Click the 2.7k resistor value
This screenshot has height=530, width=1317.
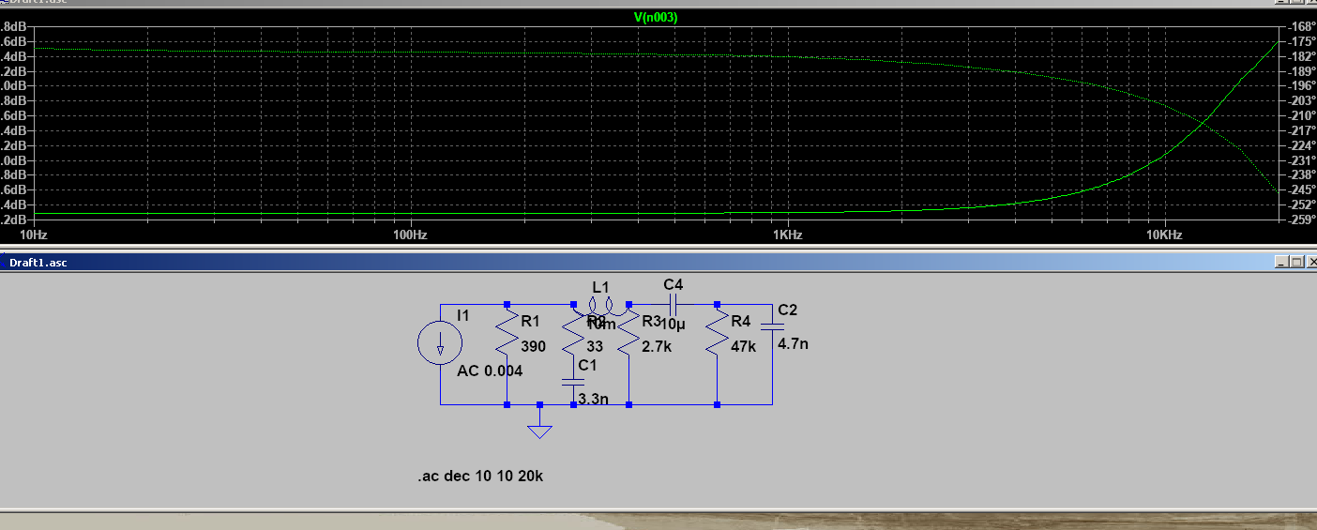(x=657, y=346)
